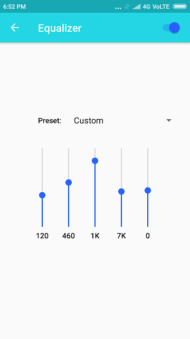190x339 pixels.
Task: Tap the 4G VoLTE indicator
Action: pos(156,7)
